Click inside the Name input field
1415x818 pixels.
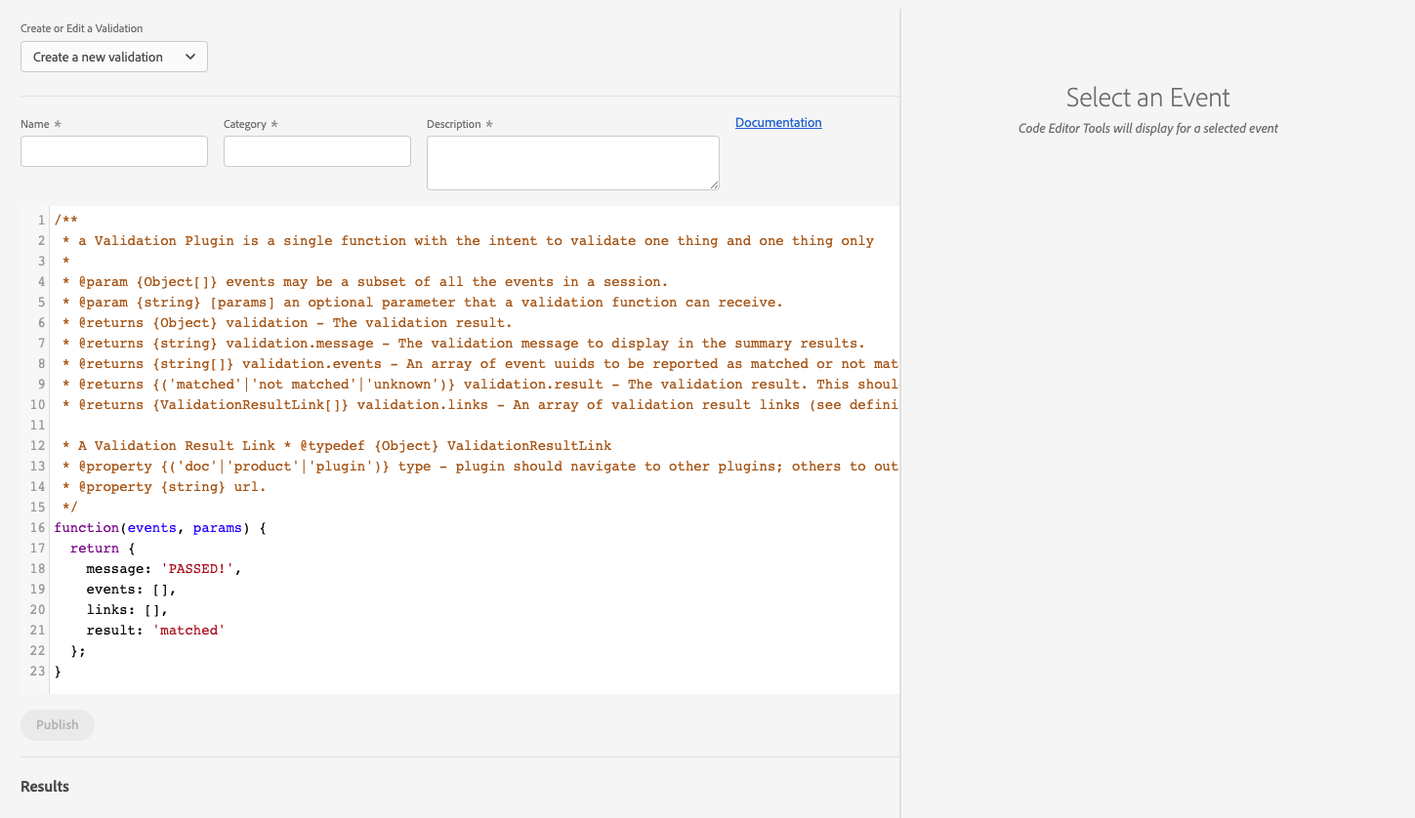coord(113,150)
